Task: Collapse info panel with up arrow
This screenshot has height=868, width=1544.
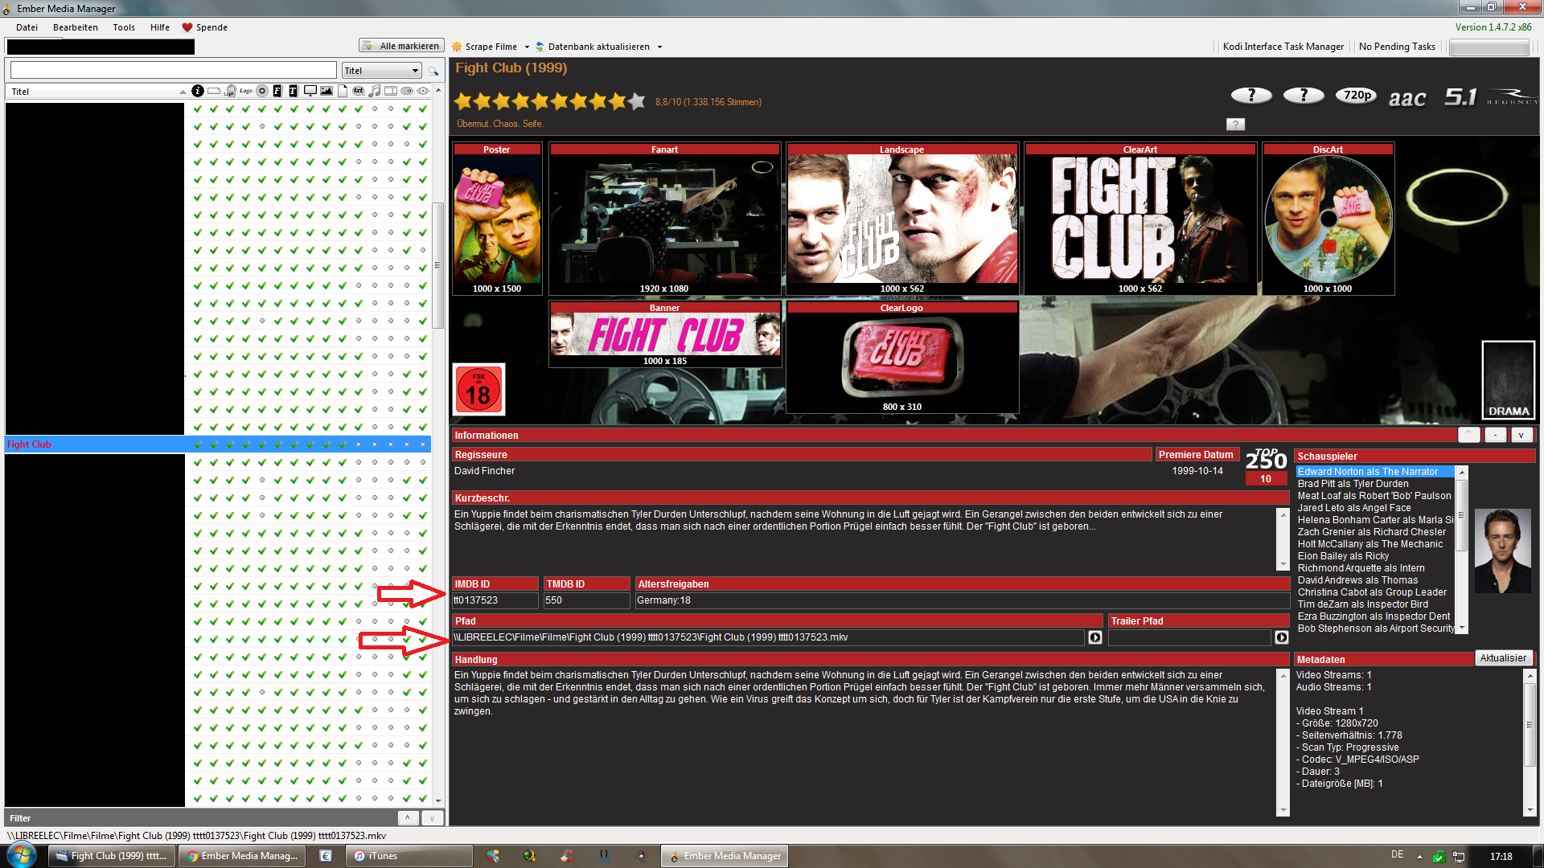Action: click(1468, 435)
